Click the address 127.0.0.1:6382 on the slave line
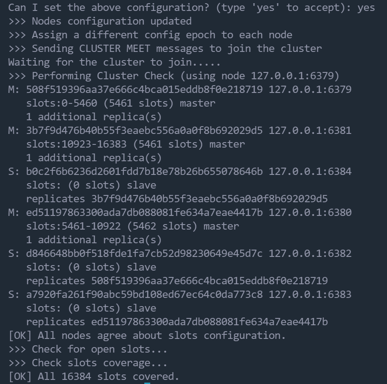Viewport: 387px width, 384px height. point(310,254)
